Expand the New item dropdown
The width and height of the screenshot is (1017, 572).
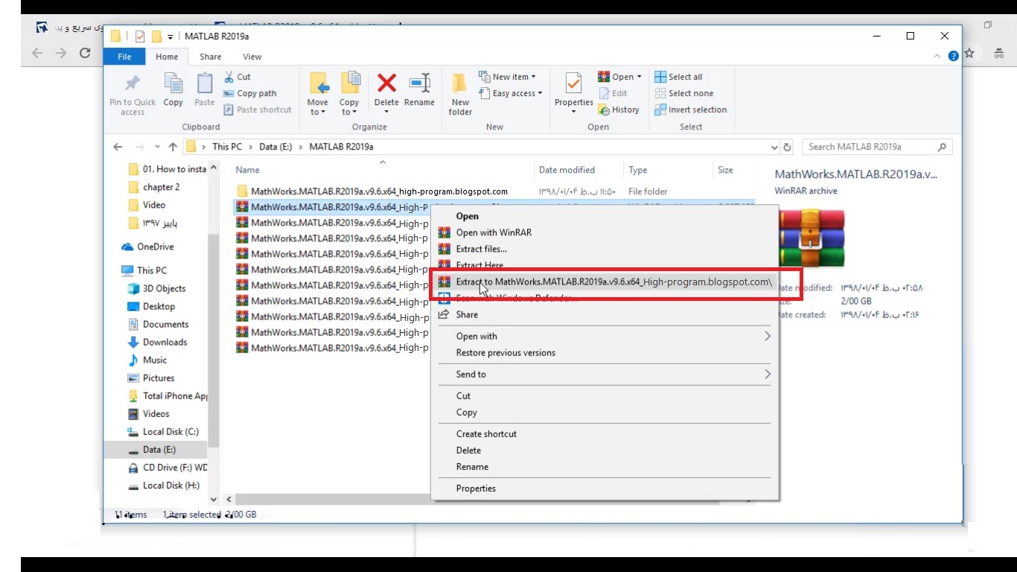click(x=508, y=76)
